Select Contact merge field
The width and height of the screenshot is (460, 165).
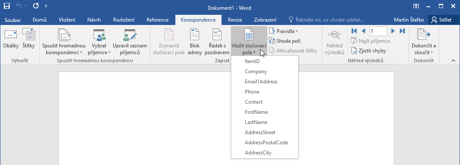(x=265, y=102)
